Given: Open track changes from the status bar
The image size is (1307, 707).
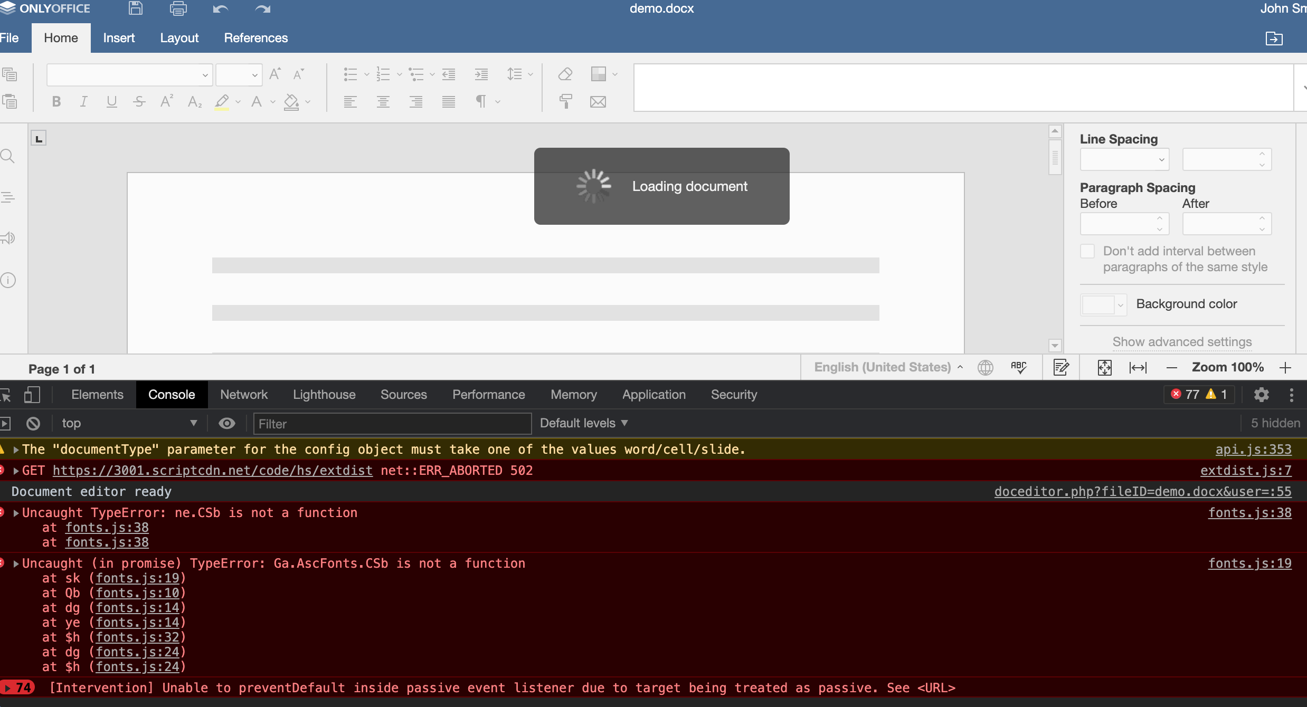Looking at the screenshot, I should (1060, 367).
